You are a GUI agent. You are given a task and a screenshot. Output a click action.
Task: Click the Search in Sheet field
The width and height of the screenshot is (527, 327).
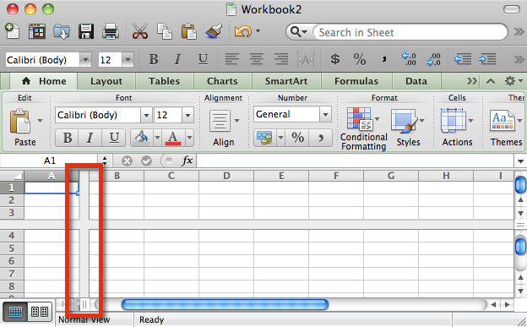coord(410,32)
